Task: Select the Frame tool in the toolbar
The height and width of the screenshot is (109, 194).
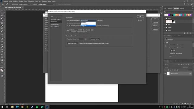Action: point(2,23)
